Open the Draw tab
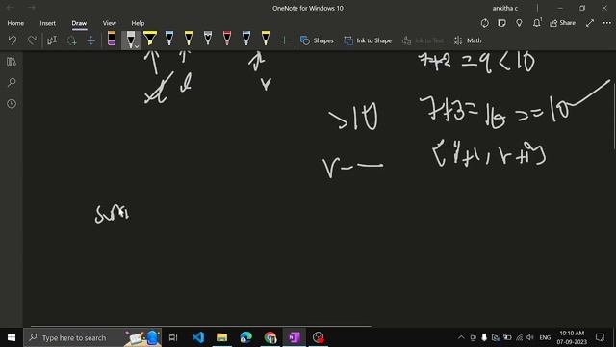 tap(79, 23)
